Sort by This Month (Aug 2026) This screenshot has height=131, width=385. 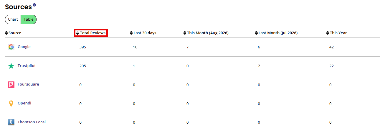click(x=206, y=33)
